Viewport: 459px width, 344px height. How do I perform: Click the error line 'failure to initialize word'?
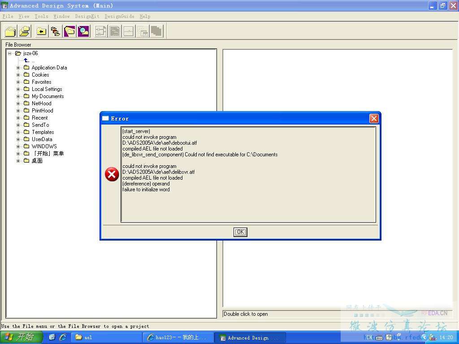146,189
